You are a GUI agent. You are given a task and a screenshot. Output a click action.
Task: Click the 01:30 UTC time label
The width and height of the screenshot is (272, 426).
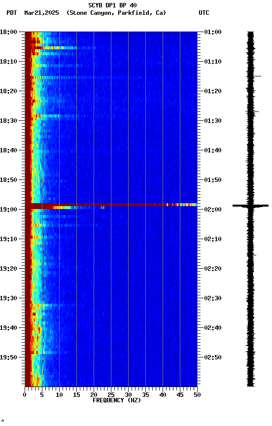tap(213, 121)
